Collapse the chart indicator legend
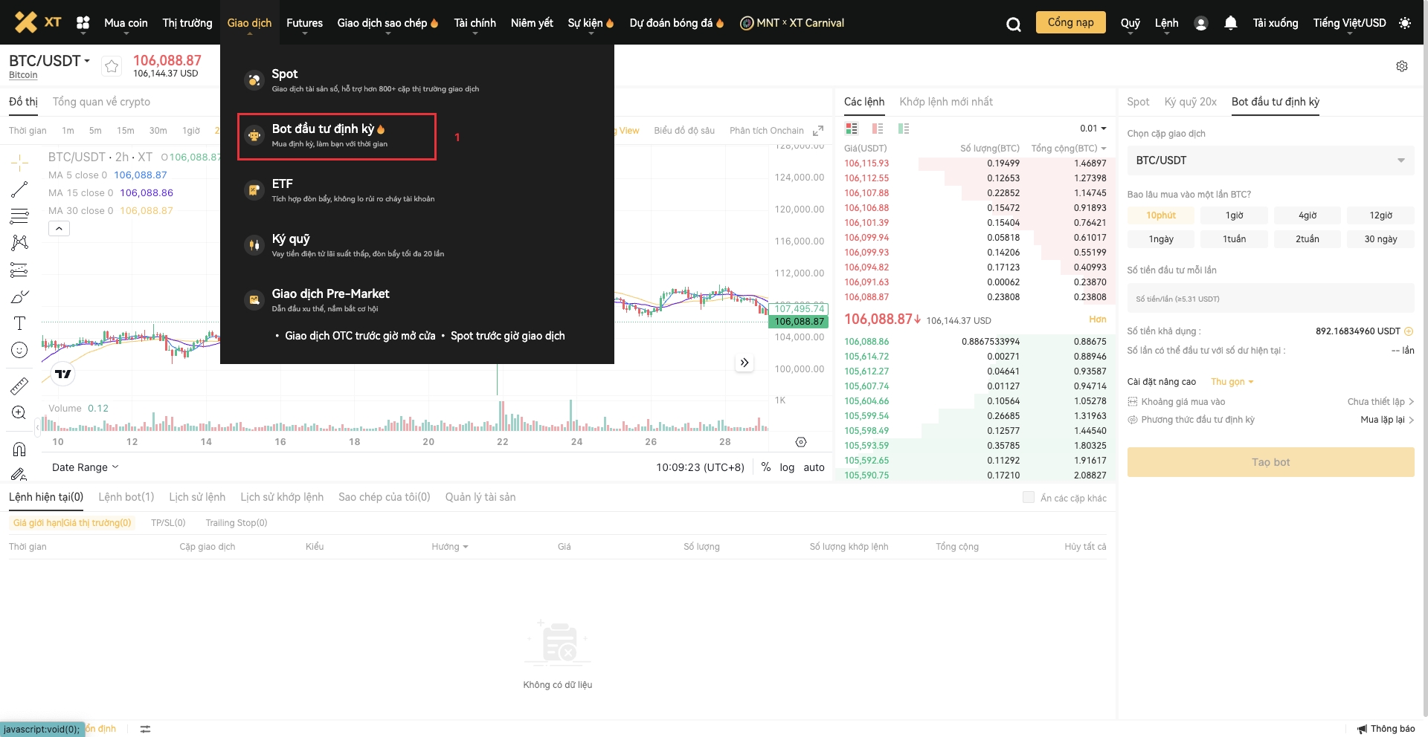Viewport: 1428px width, 737px height. click(x=59, y=229)
